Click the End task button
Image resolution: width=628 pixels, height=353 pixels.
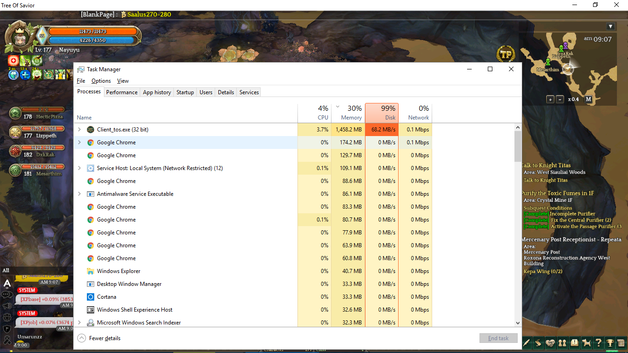point(498,338)
